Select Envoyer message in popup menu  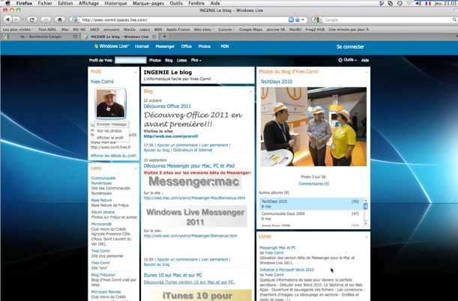111,124
